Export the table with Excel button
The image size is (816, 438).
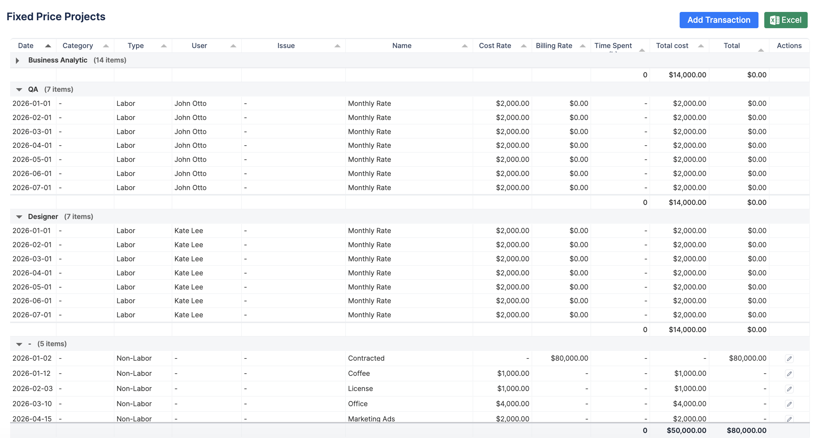785,20
